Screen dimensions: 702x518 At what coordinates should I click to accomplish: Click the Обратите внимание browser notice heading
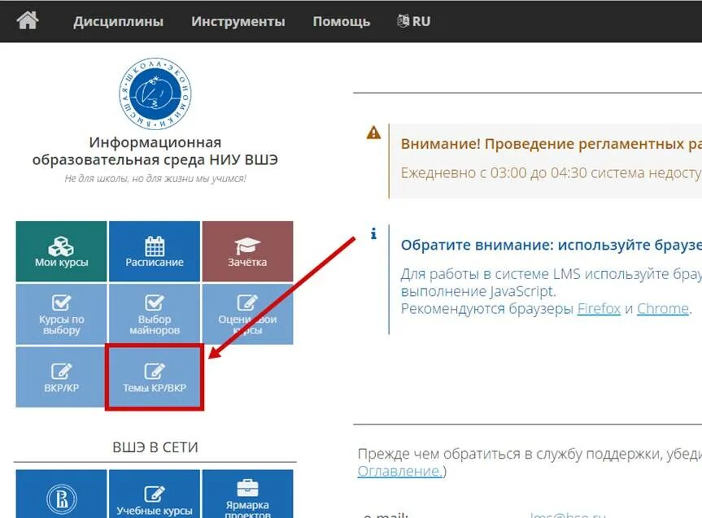[x=552, y=245]
